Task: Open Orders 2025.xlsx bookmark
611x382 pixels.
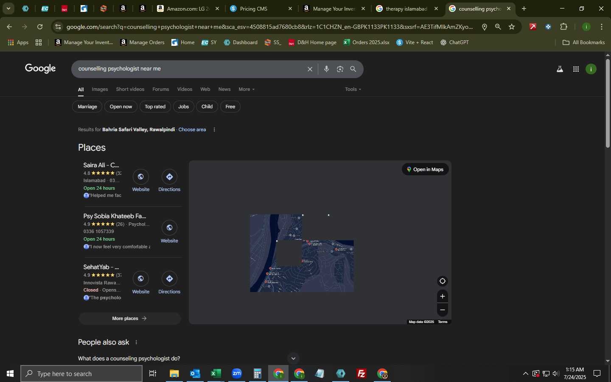Action: [367, 42]
